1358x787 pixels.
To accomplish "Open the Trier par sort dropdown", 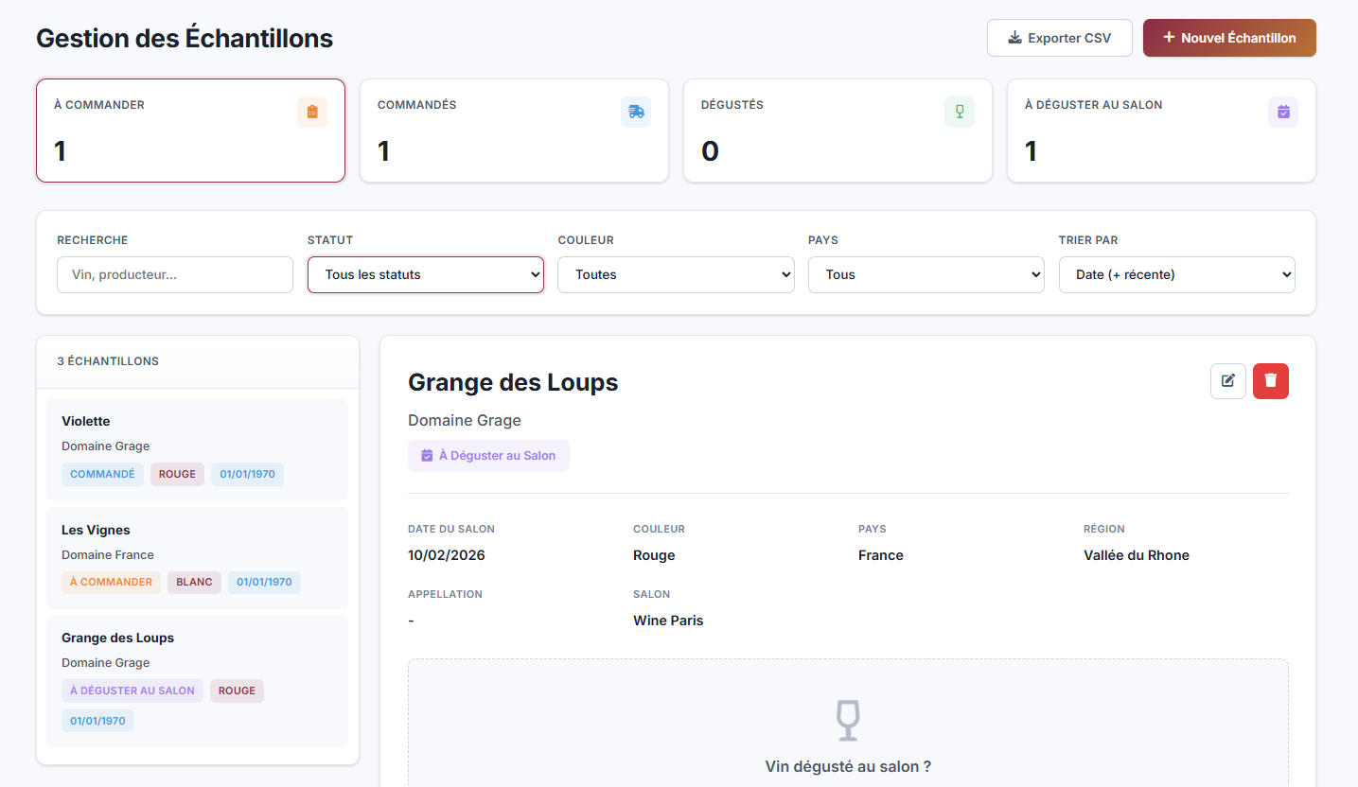I will pyautogui.click(x=1176, y=274).
